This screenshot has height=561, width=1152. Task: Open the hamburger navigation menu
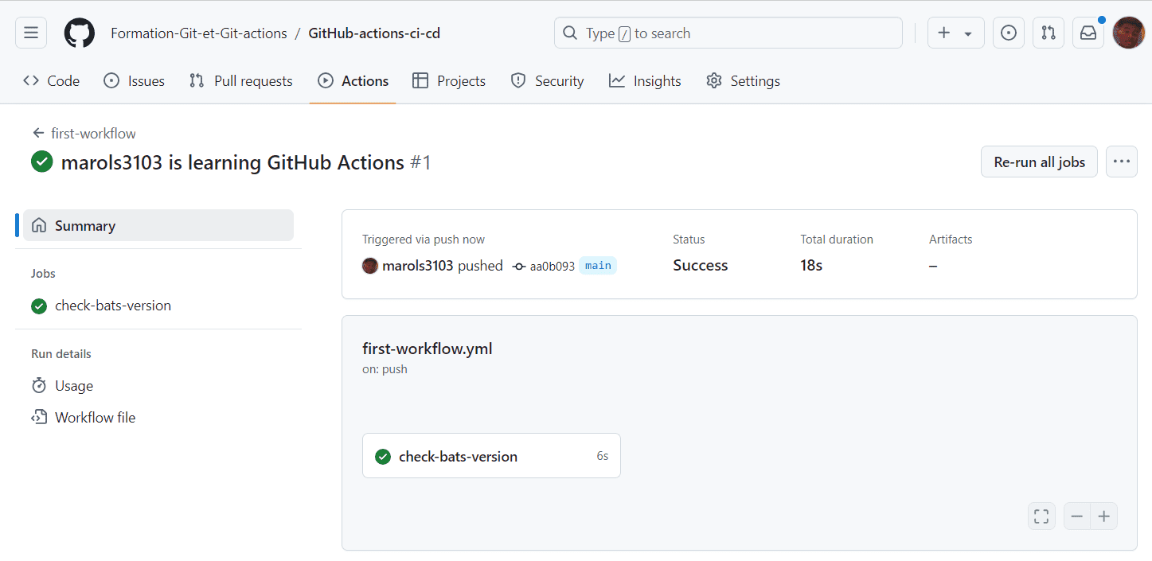(x=31, y=33)
